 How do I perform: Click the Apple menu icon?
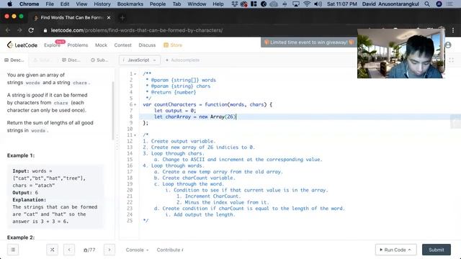[x=9, y=4]
